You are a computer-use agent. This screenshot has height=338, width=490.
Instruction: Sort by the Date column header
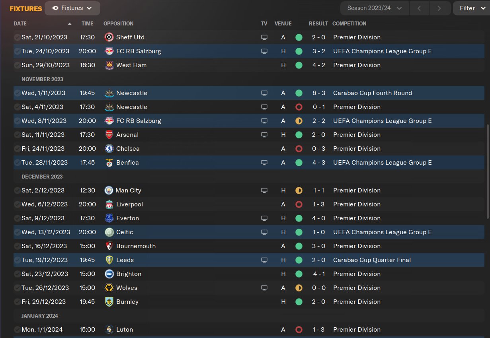point(20,23)
